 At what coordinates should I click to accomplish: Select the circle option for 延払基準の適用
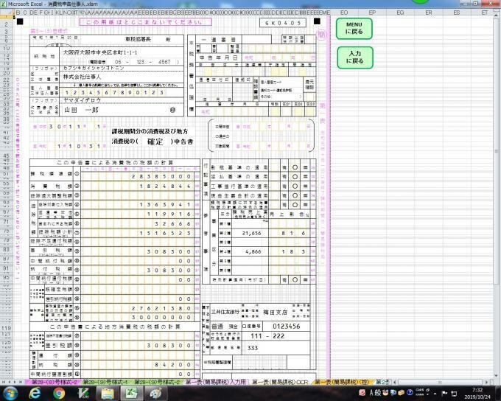295,178
